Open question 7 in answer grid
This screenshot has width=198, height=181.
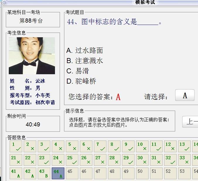100,146
